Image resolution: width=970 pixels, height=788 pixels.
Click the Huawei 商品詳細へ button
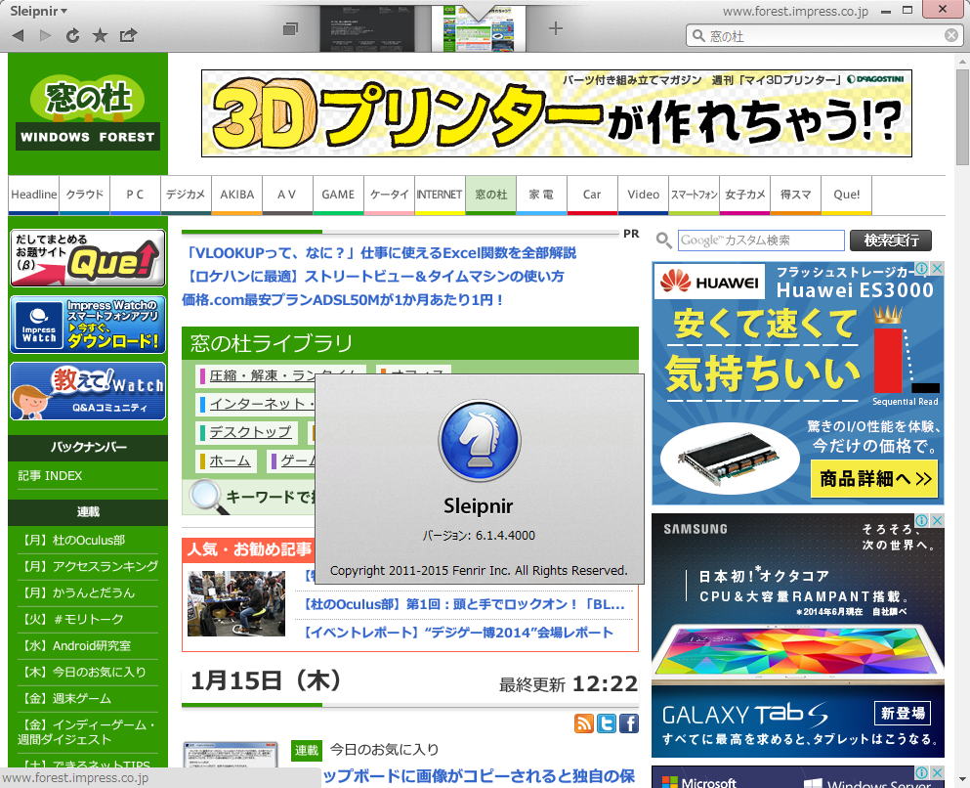click(874, 478)
